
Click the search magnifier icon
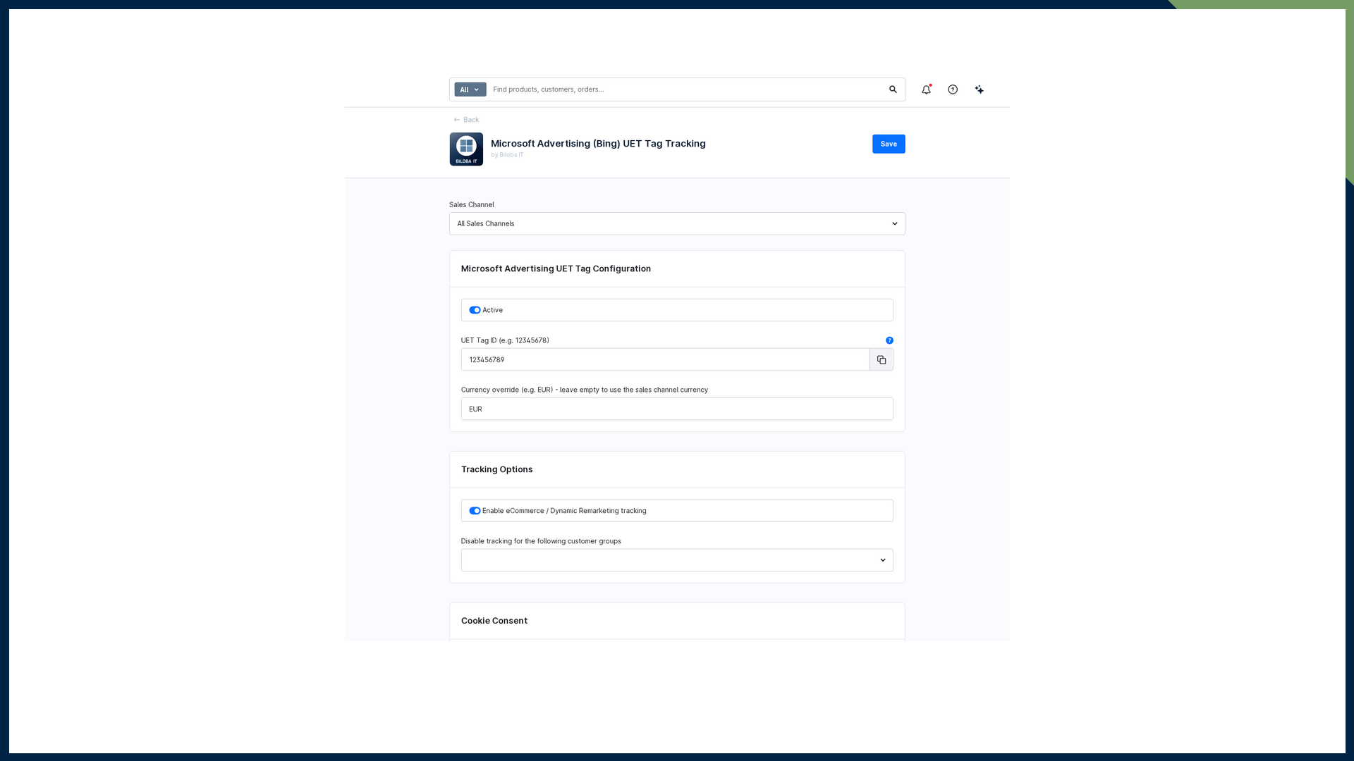tap(893, 89)
